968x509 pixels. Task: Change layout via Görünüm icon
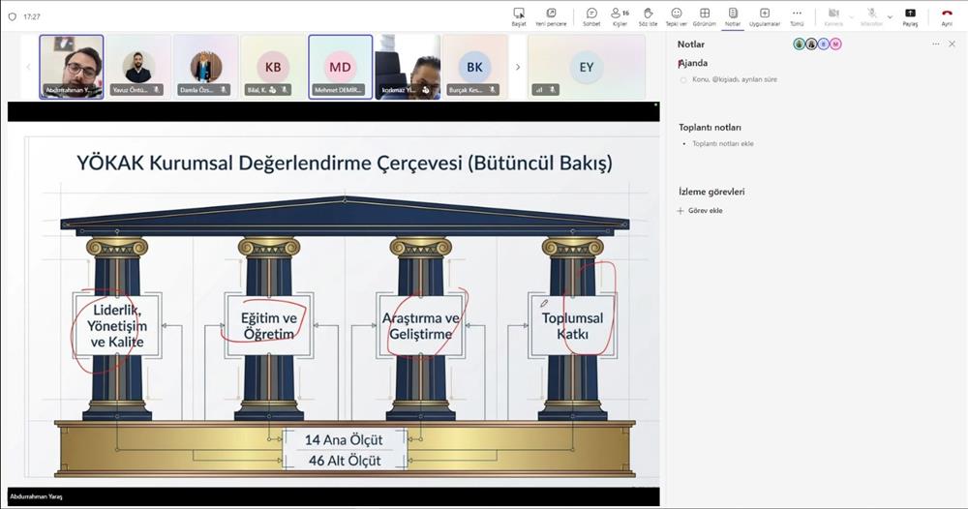tap(704, 15)
